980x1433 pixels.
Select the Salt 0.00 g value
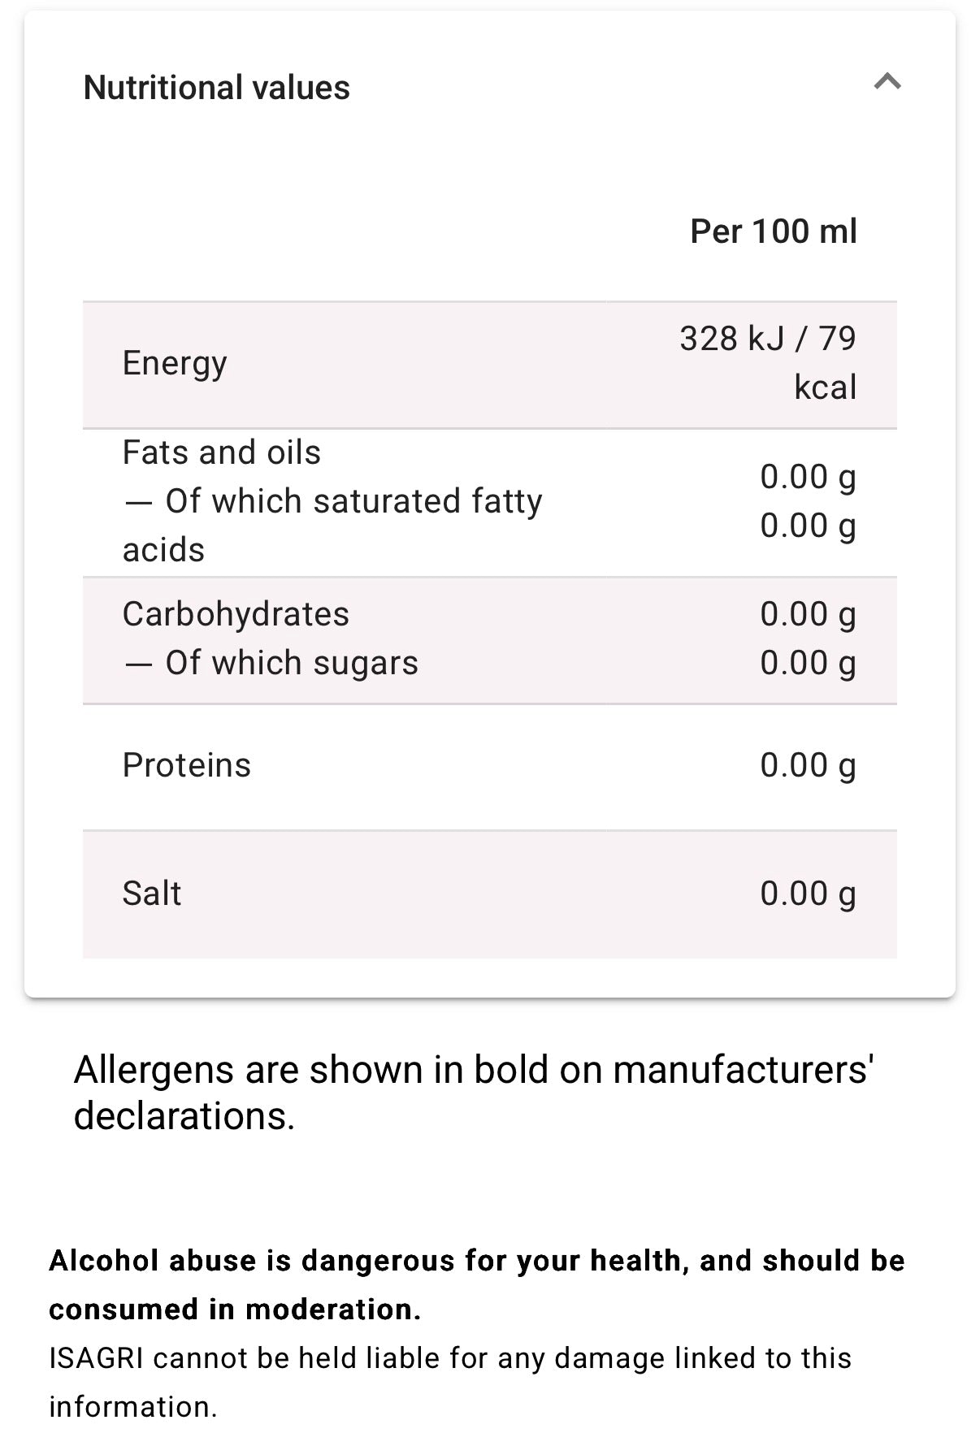(808, 894)
